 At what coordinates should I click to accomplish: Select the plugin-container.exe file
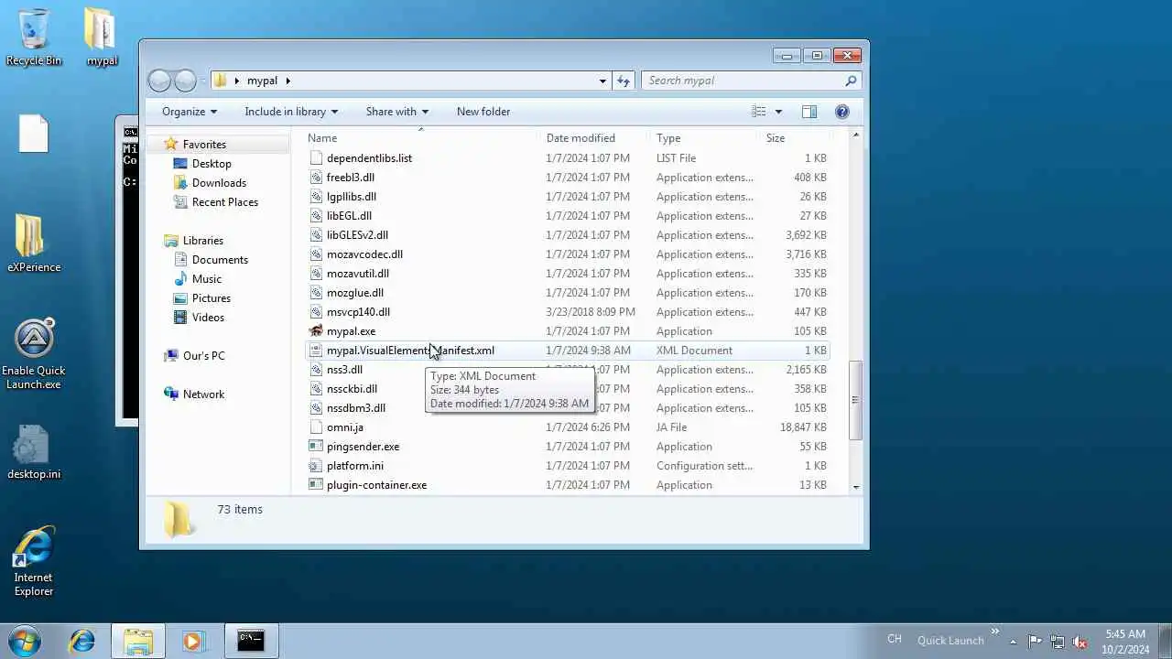[x=376, y=485]
